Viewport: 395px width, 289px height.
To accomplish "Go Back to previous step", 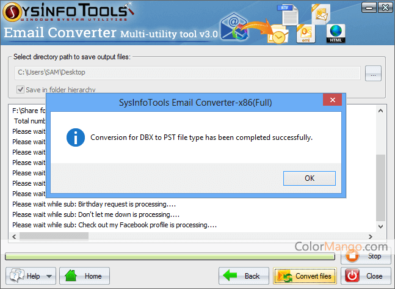I will pos(244,276).
